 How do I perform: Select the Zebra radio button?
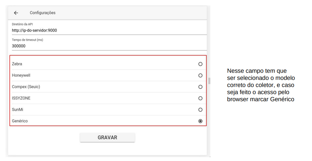[x=200, y=64]
